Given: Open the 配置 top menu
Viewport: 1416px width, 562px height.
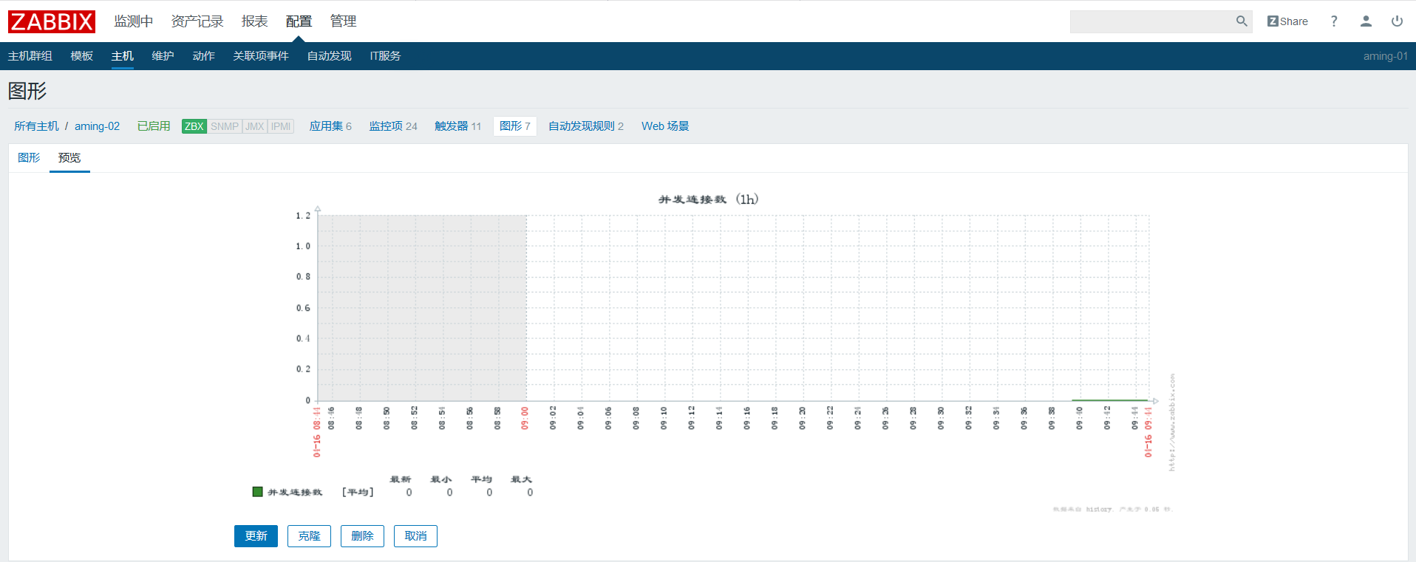Looking at the screenshot, I should click(299, 21).
